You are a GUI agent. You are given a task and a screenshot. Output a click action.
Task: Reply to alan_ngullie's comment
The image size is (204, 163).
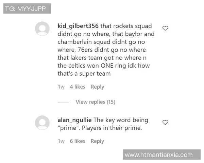[97, 141]
